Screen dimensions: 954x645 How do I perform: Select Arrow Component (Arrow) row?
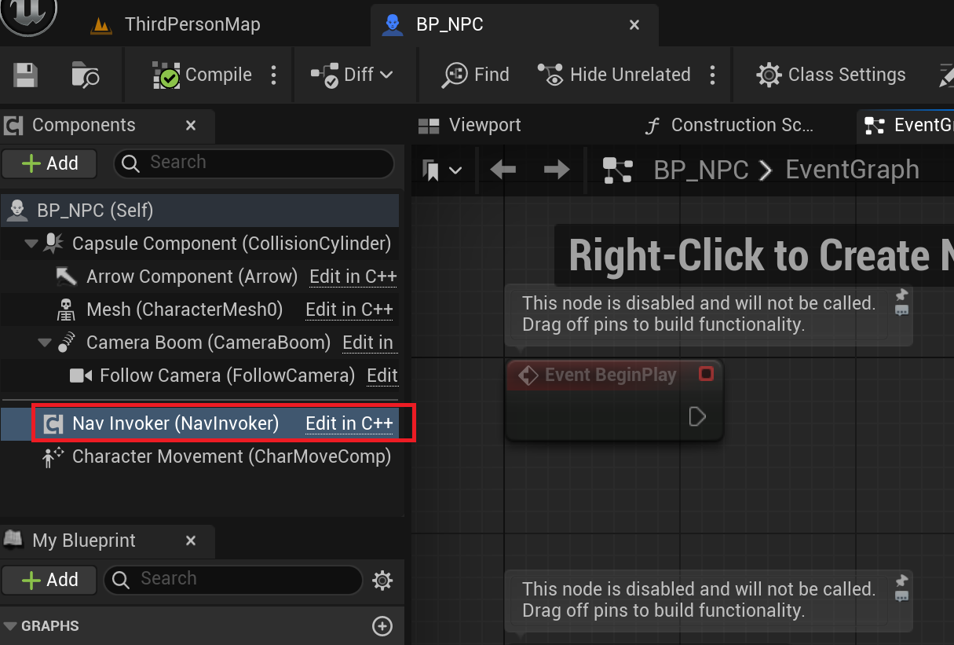[x=192, y=277]
